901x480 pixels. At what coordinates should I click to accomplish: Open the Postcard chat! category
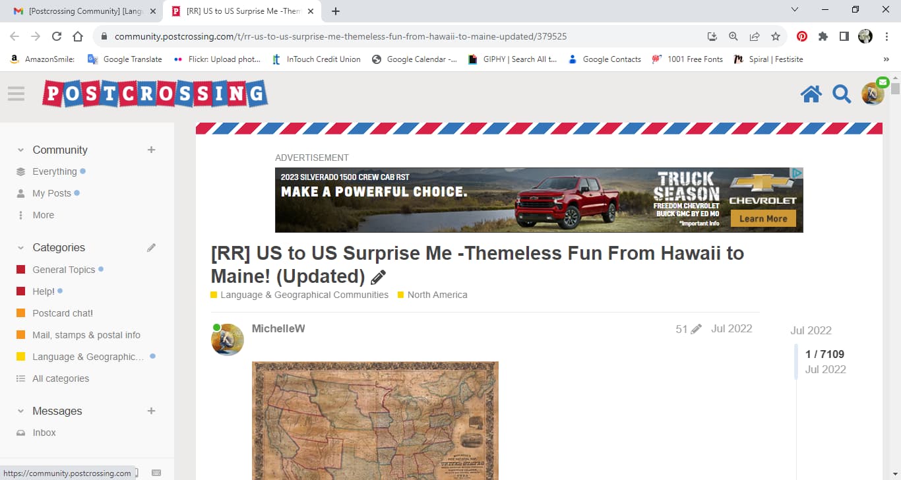point(62,313)
